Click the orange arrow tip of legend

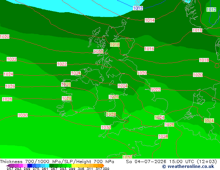tap(103, 165)
